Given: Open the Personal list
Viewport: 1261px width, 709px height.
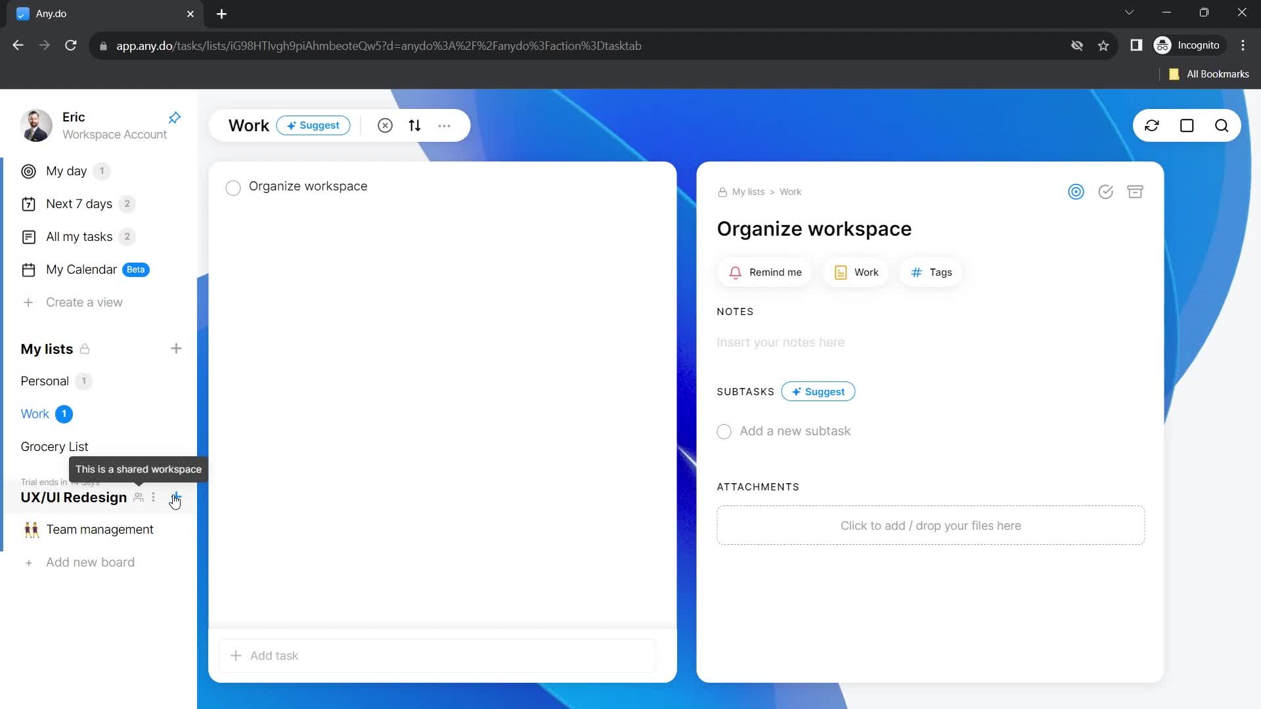Looking at the screenshot, I should pos(44,381).
